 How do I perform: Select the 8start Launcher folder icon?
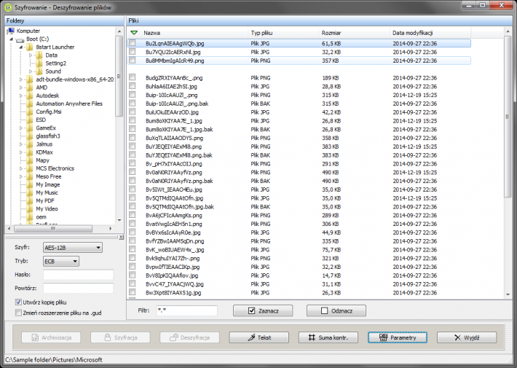(30, 47)
